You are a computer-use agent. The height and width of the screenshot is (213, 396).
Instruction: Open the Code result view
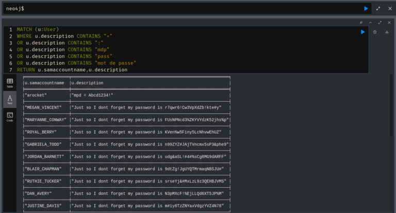(x=9, y=117)
